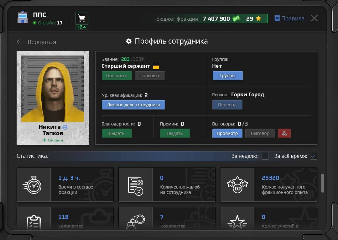The image size is (338, 240).
Task: Click the Понизить demote button
Action: pos(150,76)
